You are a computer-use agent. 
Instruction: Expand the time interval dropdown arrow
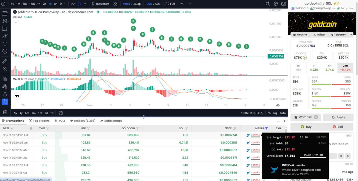[66, 4]
